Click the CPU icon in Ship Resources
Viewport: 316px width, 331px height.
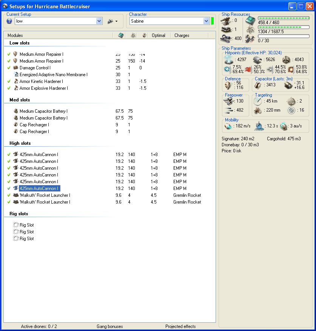pyautogui.click(x=250, y=21)
